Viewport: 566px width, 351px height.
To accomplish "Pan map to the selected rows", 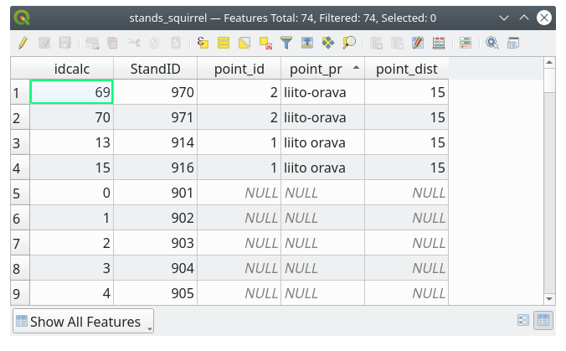I will click(x=328, y=43).
